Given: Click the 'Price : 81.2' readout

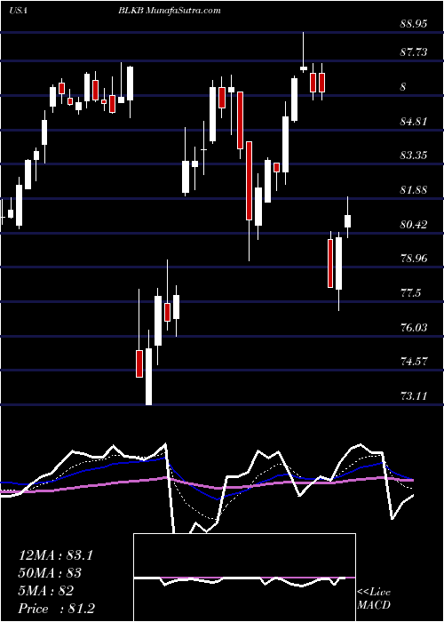Looking at the screenshot, I should click(x=57, y=608).
